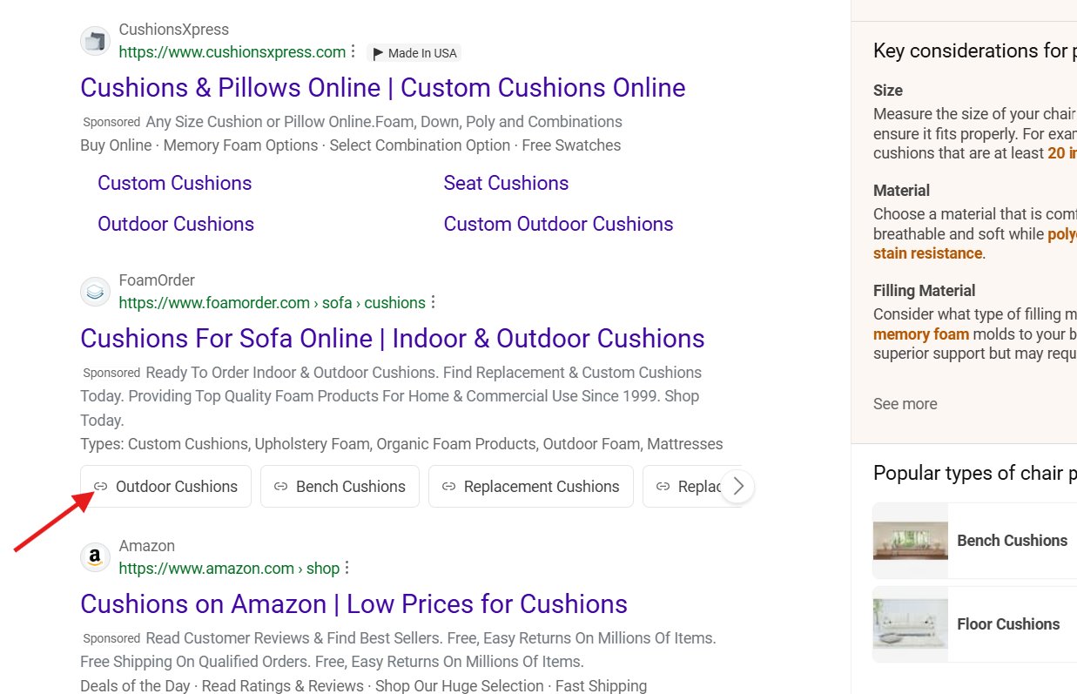
Task: Click the link icon on Outdoor Cushions chip
Action: (102, 486)
